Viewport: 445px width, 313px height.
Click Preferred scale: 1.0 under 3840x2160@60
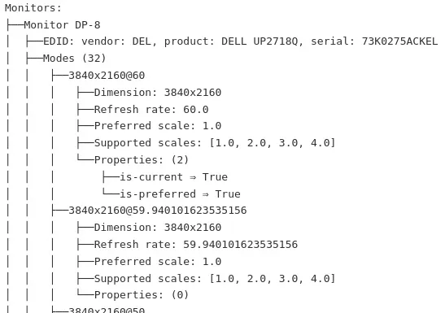[158, 126]
